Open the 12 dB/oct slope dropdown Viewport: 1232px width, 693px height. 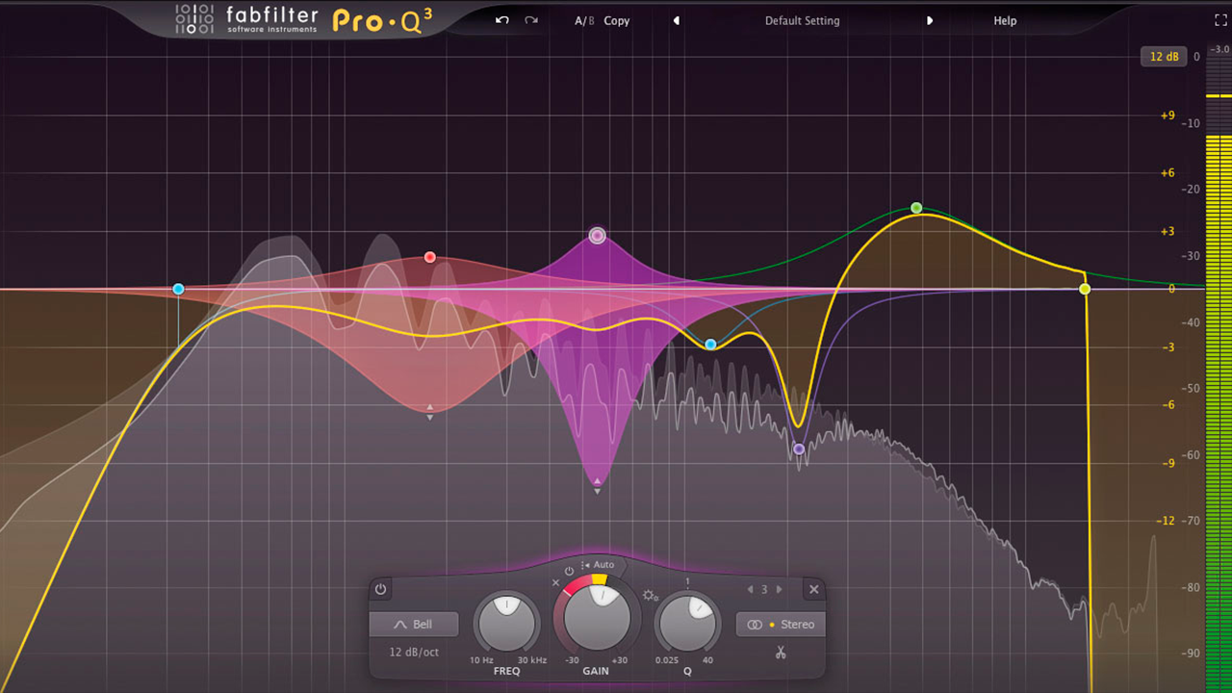click(x=414, y=652)
